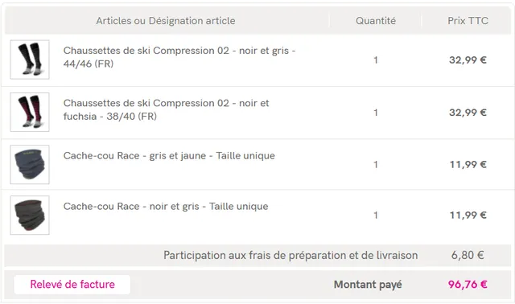Click the Participation aux frais de livraison text
The height and width of the screenshot is (304, 515).
pyautogui.click(x=290, y=256)
